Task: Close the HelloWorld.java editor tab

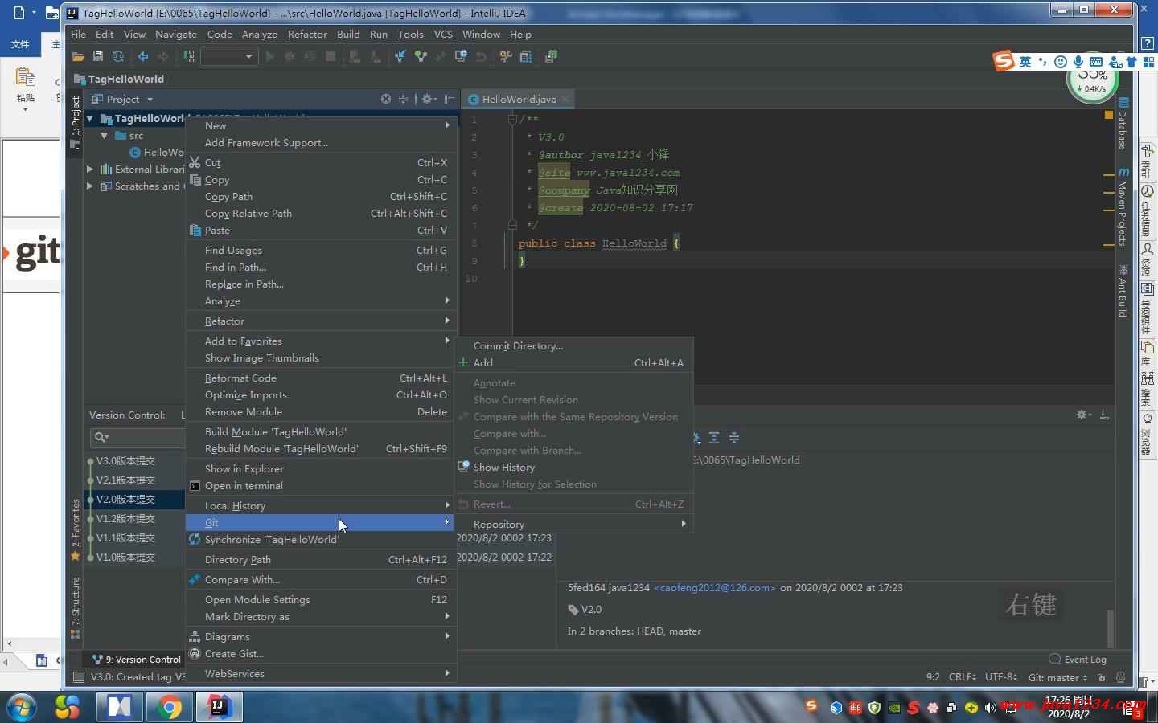Action: [x=565, y=99]
